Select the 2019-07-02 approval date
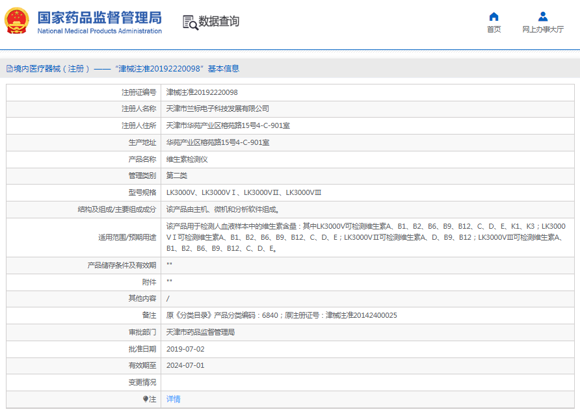Screen dimensions: 580x414 [x=185, y=349]
